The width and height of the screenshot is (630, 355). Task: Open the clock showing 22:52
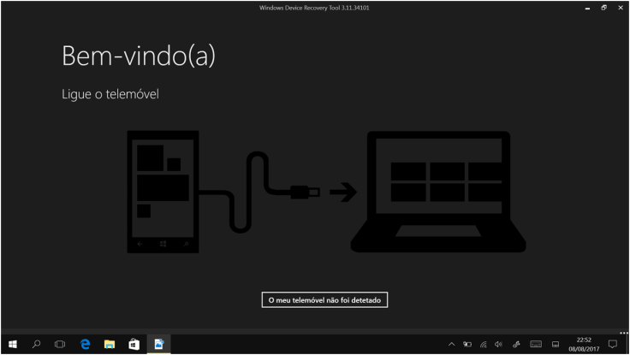tap(583, 344)
